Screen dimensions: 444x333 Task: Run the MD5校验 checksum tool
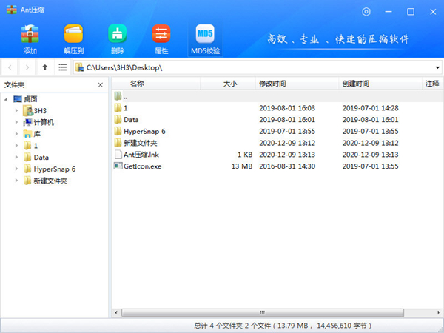point(205,35)
